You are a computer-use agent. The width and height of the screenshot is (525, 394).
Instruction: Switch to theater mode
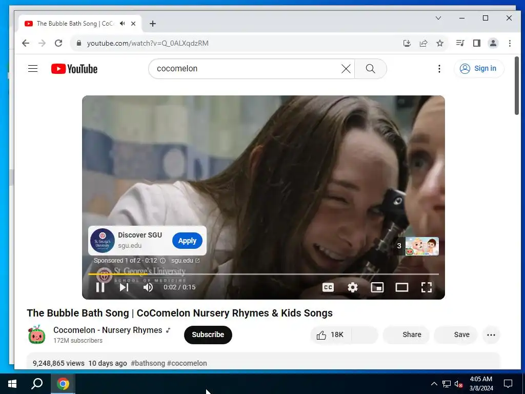point(402,287)
